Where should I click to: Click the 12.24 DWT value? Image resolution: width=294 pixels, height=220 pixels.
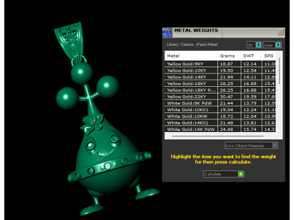(250, 109)
